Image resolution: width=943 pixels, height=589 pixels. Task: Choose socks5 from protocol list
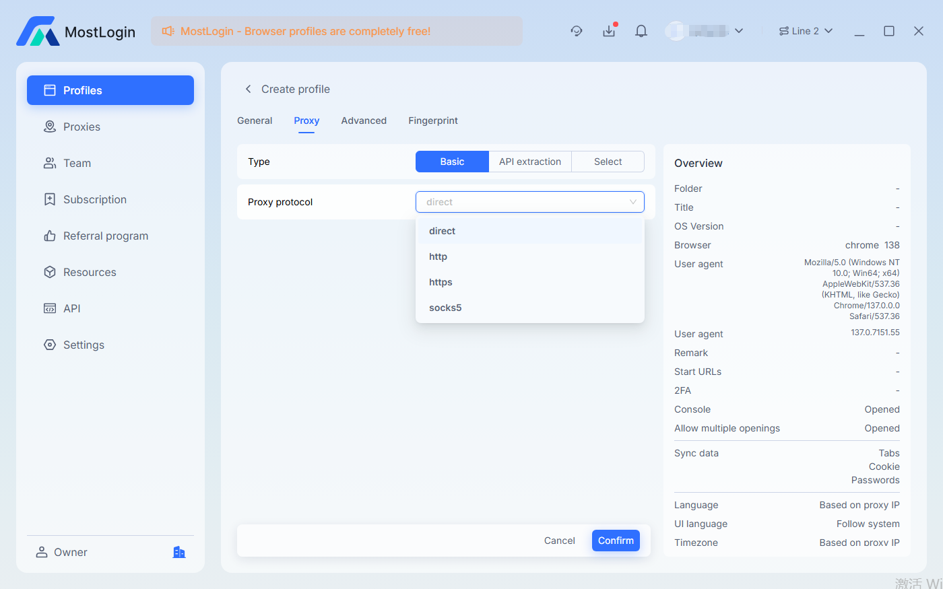coord(530,308)
